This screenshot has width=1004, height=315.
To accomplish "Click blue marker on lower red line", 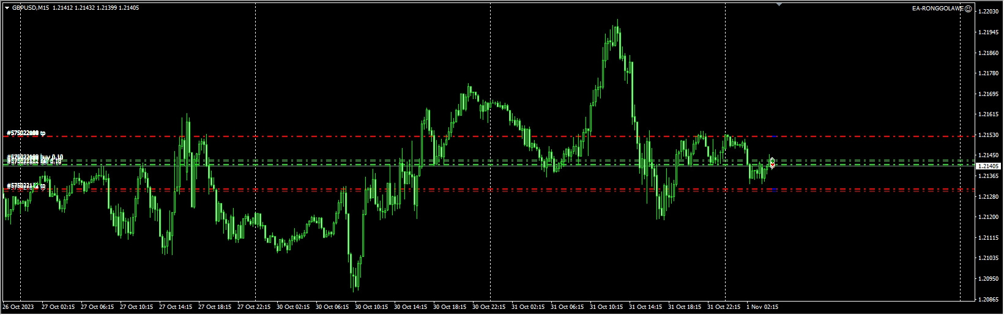I will 775,190.
